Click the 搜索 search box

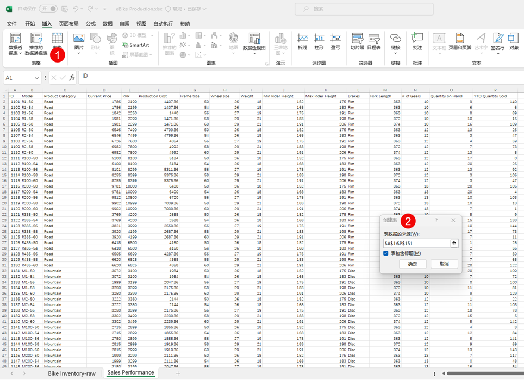[364, 9]
